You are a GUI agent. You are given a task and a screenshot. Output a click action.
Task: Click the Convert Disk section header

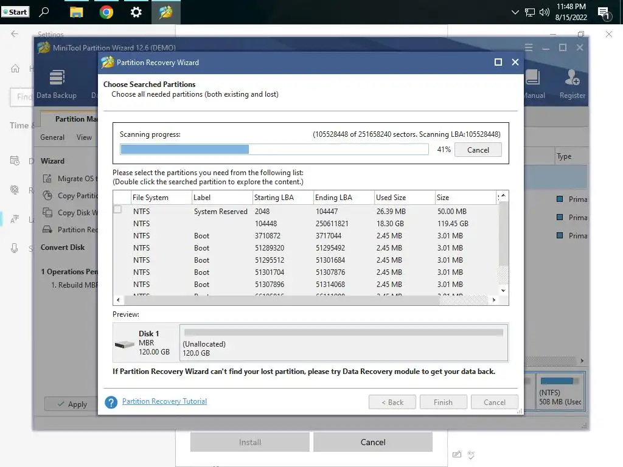(x=63, y=247)
